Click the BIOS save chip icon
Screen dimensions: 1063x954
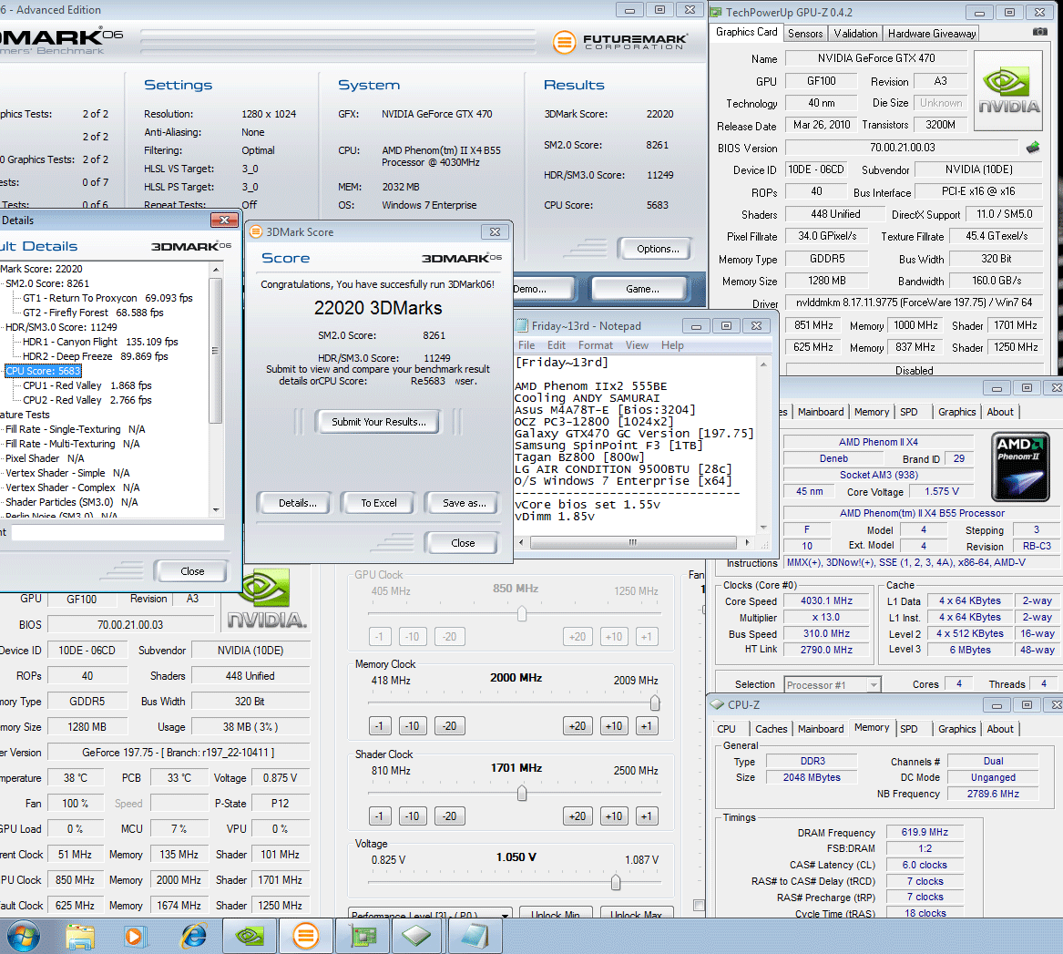point(1033,148)
